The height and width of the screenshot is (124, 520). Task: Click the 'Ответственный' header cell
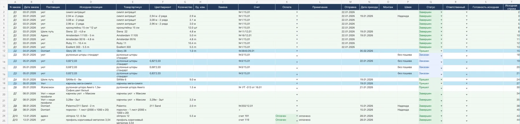click(455, 7)
